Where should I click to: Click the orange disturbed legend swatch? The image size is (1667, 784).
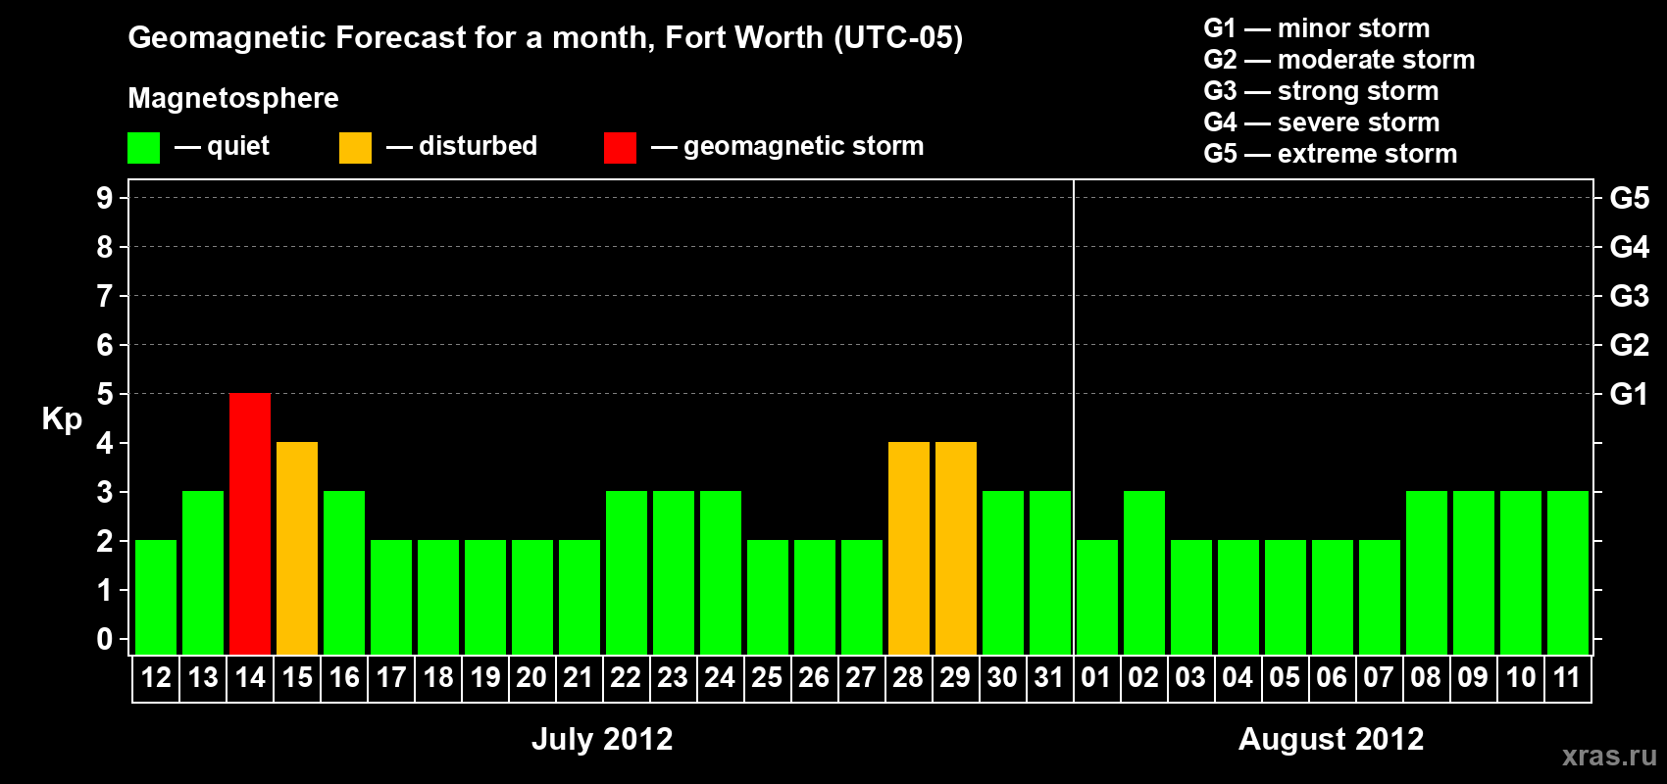(355, 148)
